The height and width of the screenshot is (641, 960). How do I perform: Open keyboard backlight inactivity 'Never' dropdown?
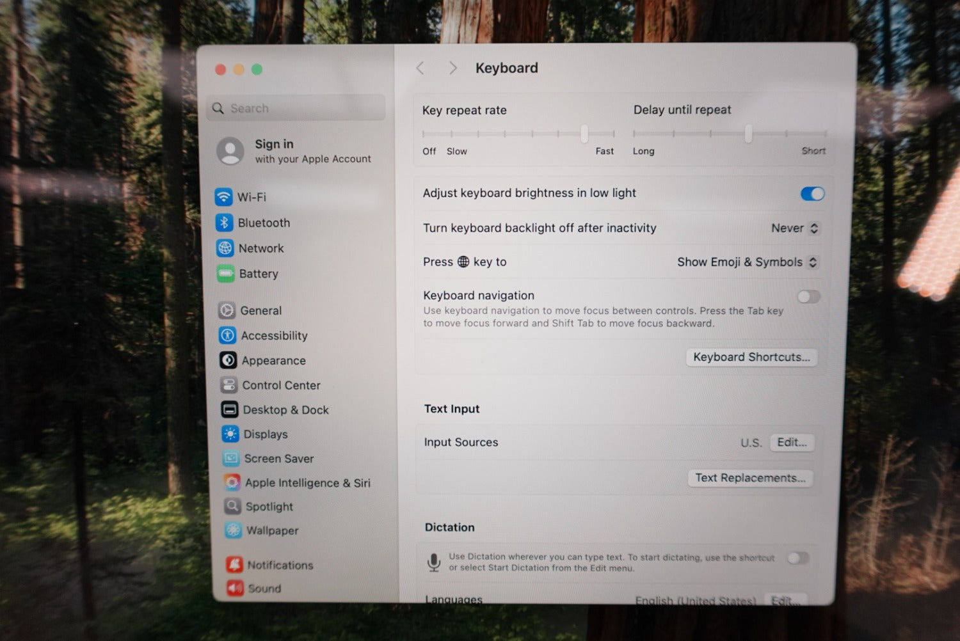click(x=794, y=228)
